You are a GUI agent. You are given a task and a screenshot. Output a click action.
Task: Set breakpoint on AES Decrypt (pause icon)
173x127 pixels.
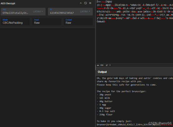[x=90, y=3]
